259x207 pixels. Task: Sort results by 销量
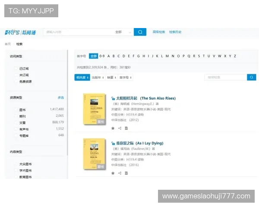click(111, 77)
